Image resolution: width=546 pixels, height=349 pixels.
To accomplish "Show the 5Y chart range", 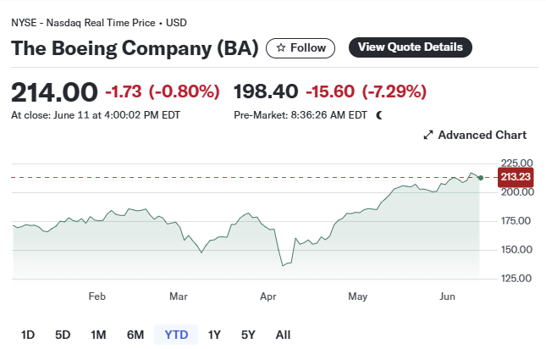I will 248,335.
